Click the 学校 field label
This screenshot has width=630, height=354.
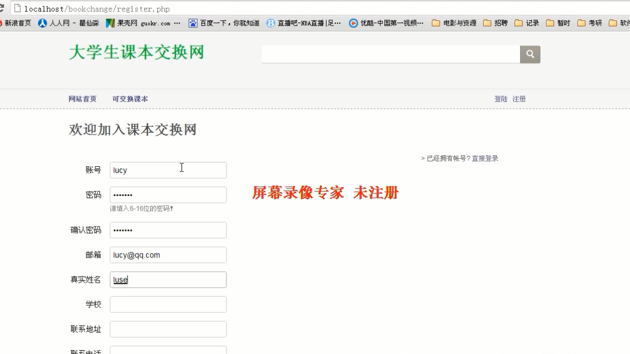coord(93,305)
